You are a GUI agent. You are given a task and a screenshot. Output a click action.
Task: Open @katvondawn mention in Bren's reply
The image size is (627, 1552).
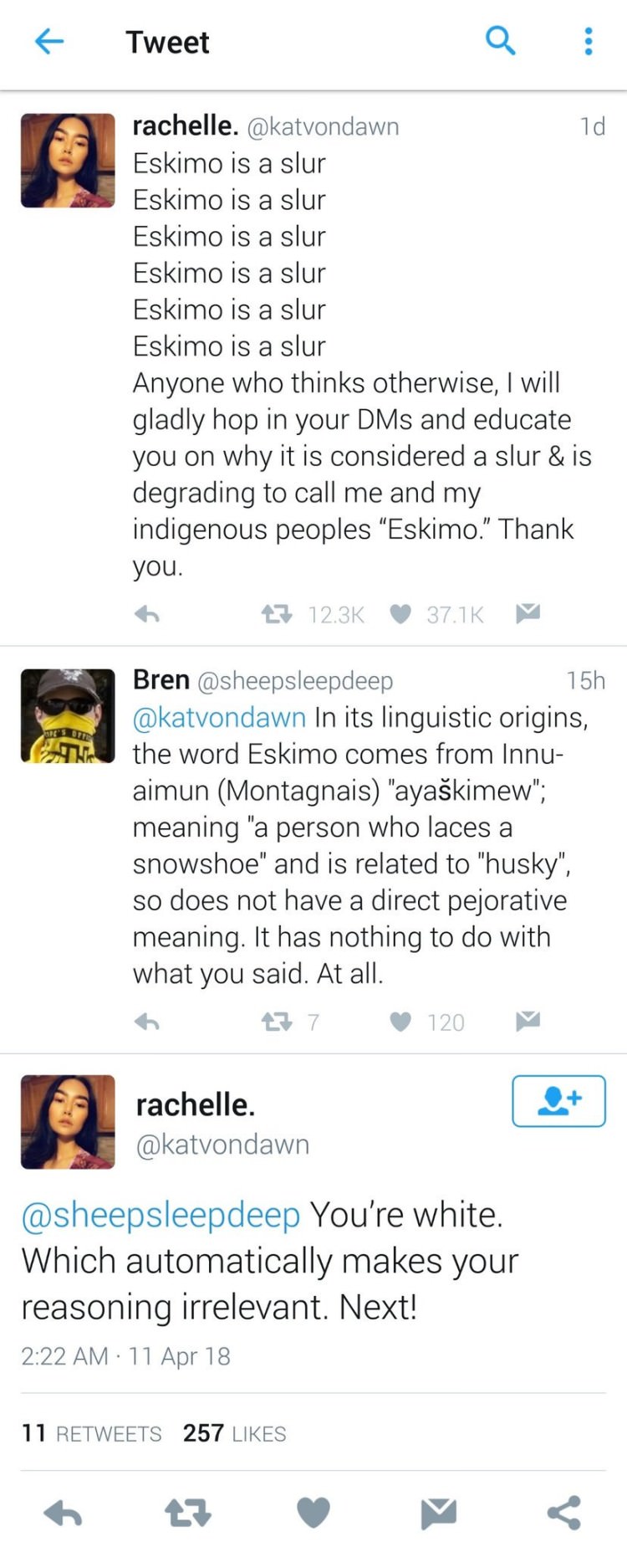219,717
